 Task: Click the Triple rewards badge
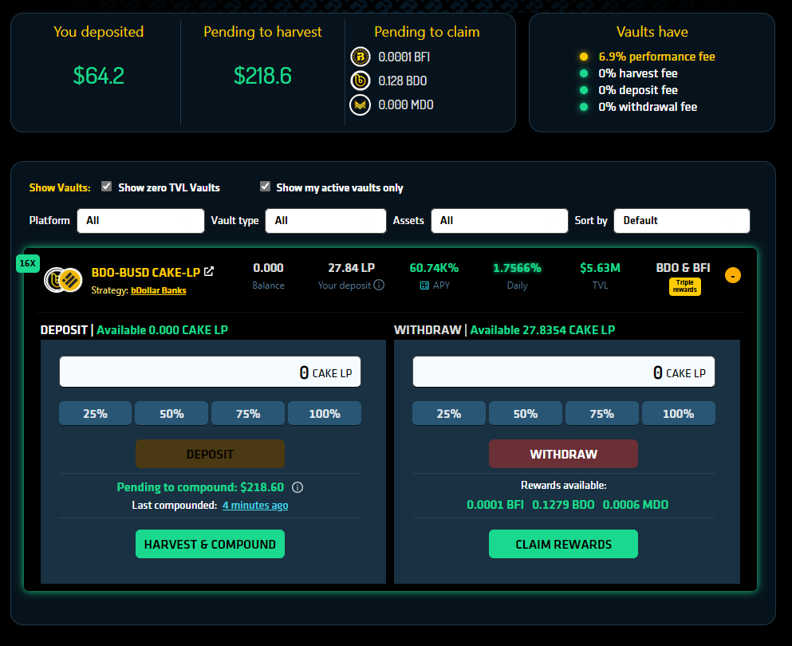pos(685,286)
